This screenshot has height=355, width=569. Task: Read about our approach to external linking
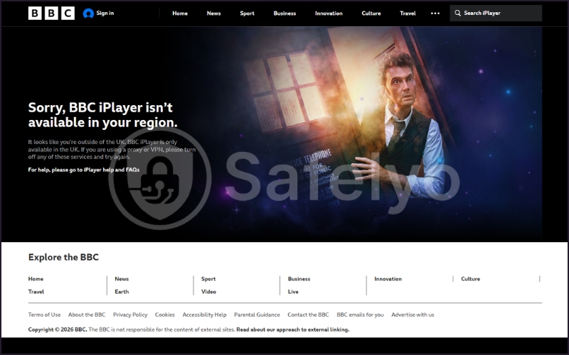[x=293, y=329]
